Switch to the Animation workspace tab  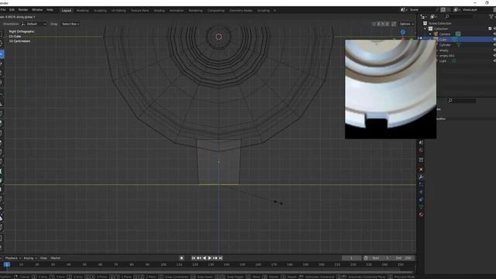click(177, 10)
